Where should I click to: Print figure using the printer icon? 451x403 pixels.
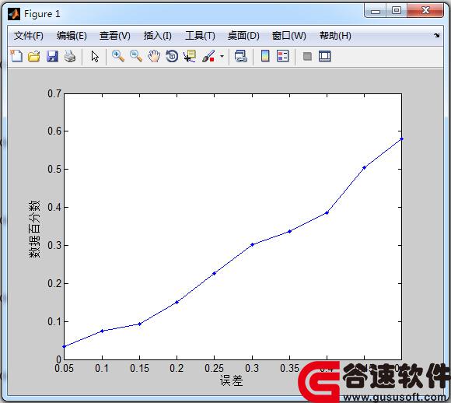[70, 56]
